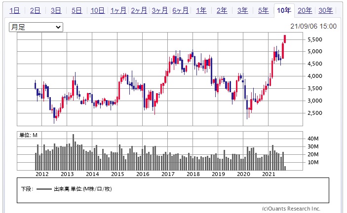Click the 下段: legend label
Image resolution: width=347 pixels, height=213 pixels.
pos(27,189)
